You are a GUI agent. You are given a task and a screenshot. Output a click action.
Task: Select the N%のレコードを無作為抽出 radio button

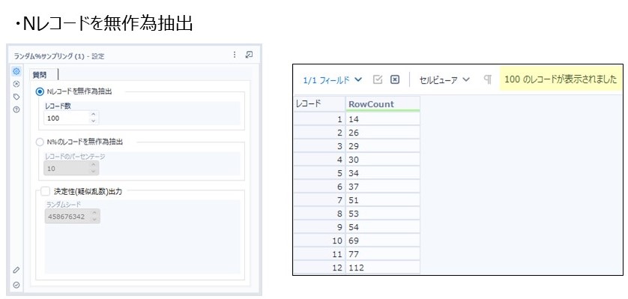(x=40, y=142)
